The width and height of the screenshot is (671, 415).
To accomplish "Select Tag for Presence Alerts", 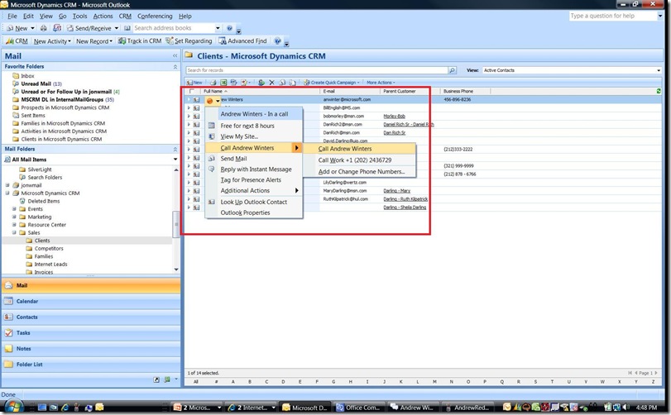I will (254, 180).
